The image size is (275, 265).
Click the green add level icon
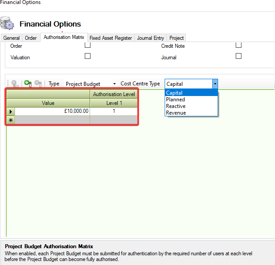coord(27,83)
